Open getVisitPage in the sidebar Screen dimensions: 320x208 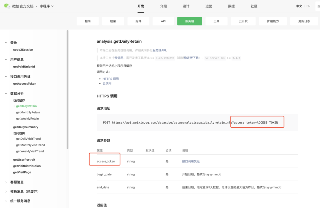(22, 172)
